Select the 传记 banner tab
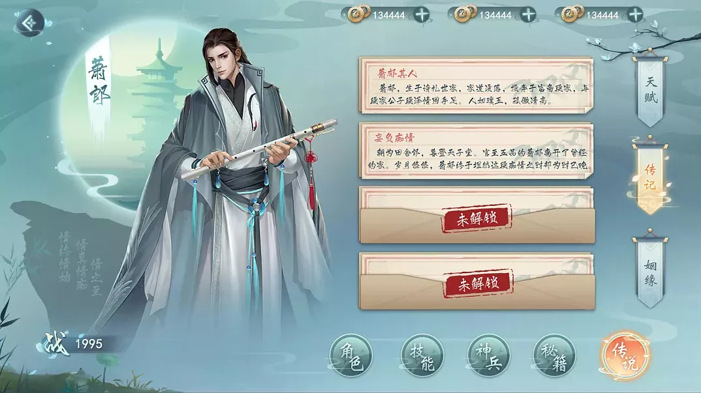Screen dimensions: 701x393 click(x=651, y=177)
